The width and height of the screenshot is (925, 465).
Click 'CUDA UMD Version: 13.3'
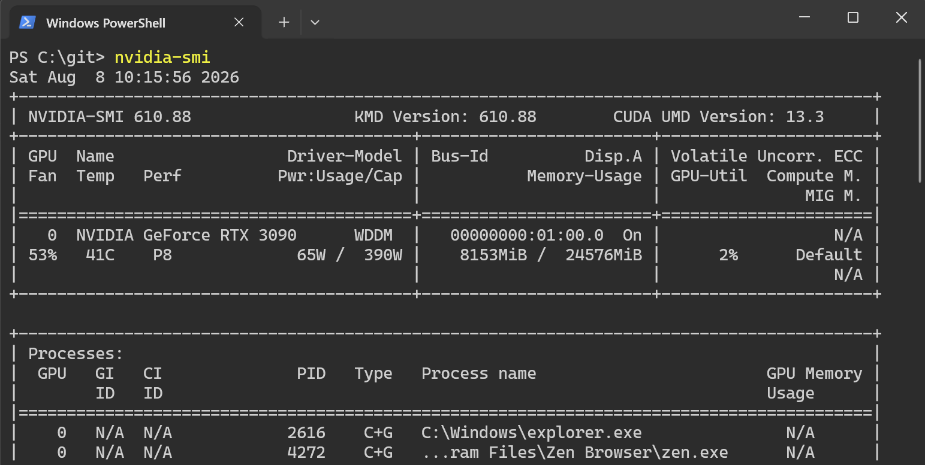point(719,117)
